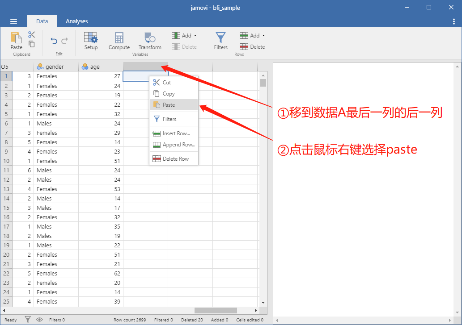Click Delete in the Rows group
Image resolution: width=462 pixels, height=325 pixels.
pos(252,47)
